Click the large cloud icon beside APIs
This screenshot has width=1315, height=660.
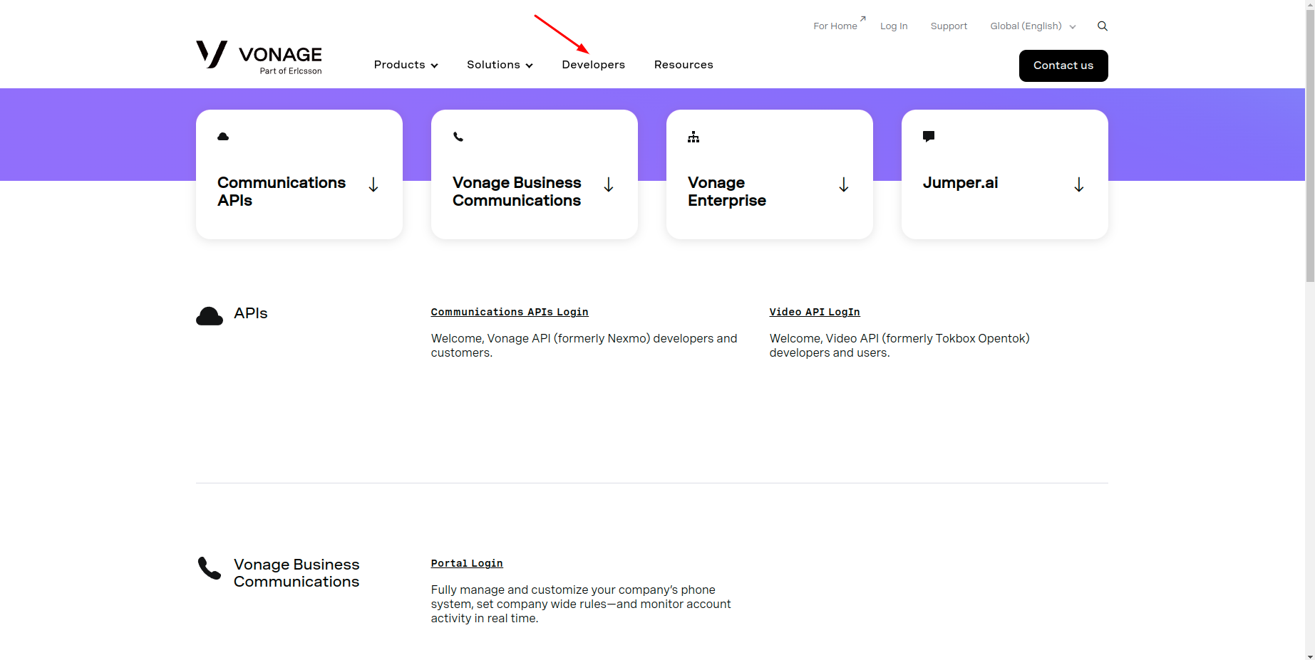pyautogui.click(x=210, y=316)
